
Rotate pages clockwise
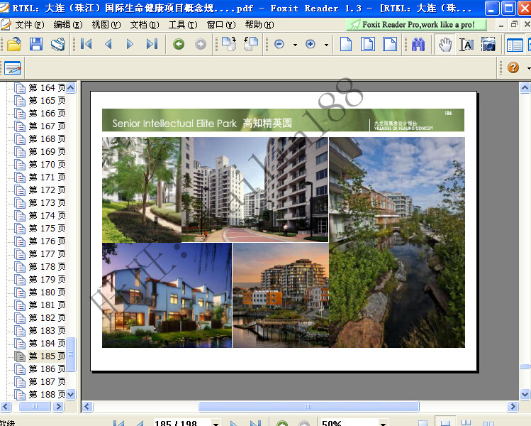[x=229, y=44]
